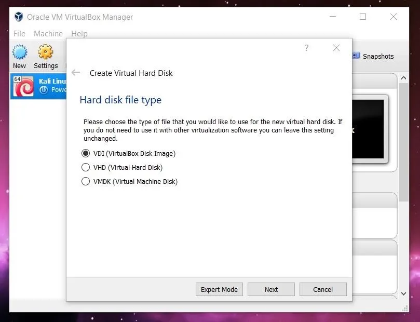Screen dimensions: 420x322
Task: Choose VHD (Virtual Hard Disk) radio button
Action: click(x=86, y=167)
